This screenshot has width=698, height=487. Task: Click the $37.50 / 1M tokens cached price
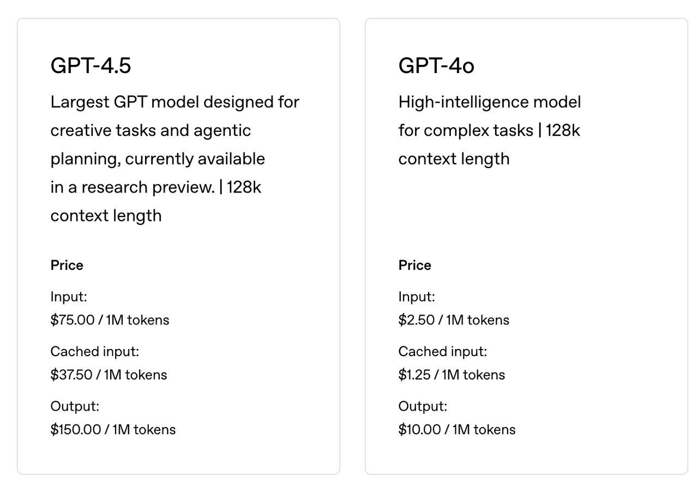click(x=109, y=375)
